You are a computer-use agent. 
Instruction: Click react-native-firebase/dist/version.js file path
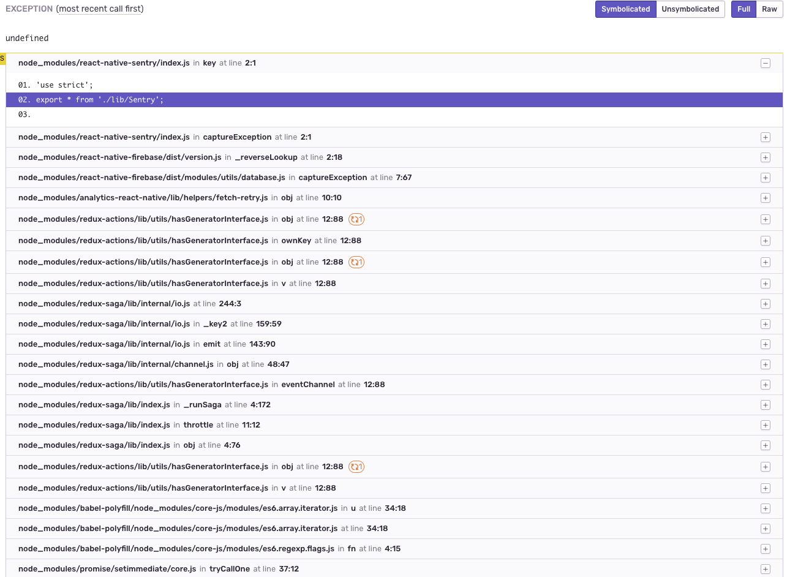120,157
